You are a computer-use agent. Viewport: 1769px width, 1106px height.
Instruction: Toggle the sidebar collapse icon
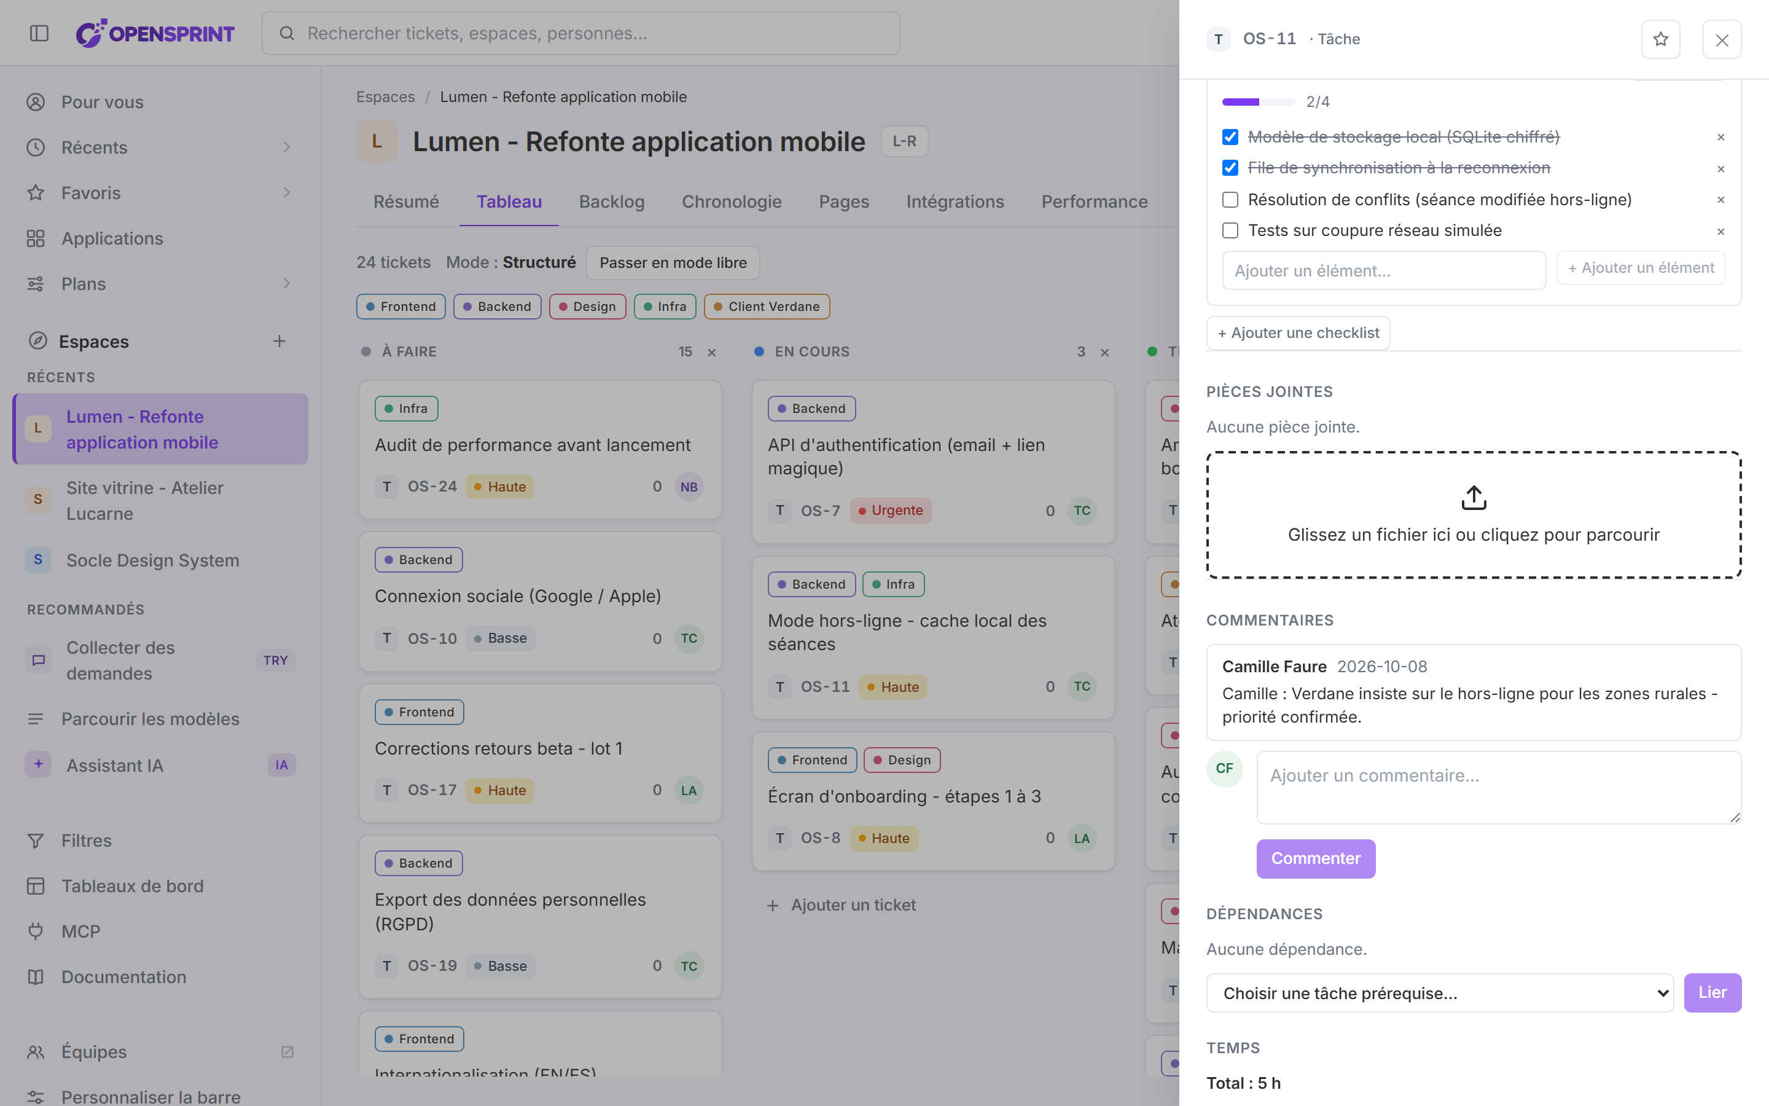coord(39,33)
